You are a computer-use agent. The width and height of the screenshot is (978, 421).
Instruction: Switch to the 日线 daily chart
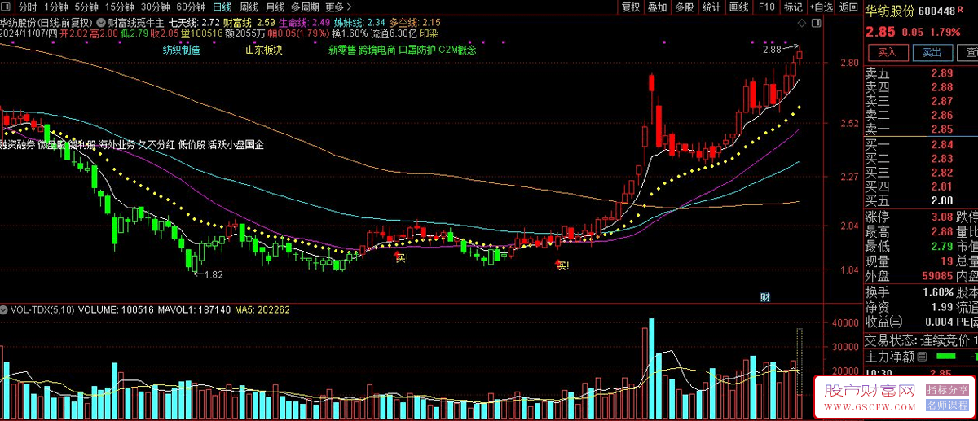[x=222, y=7]
